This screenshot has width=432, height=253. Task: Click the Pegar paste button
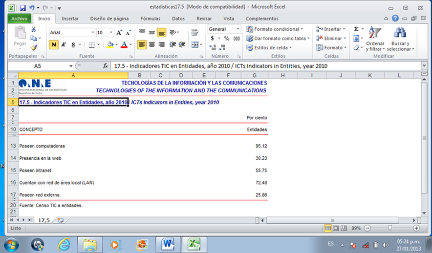pyautogui.click(x=20, y=37)
